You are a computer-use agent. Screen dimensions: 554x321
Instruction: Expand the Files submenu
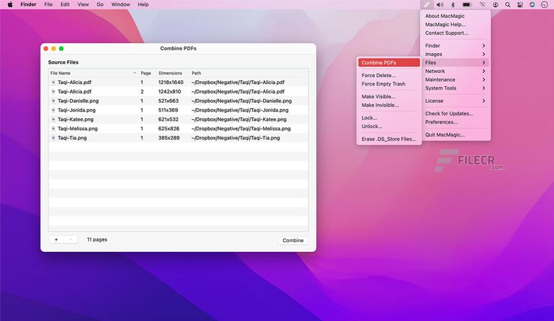pos(455,62)
